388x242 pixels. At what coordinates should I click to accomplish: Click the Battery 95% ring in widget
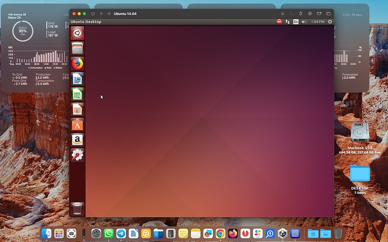click(x=22, y=31)
